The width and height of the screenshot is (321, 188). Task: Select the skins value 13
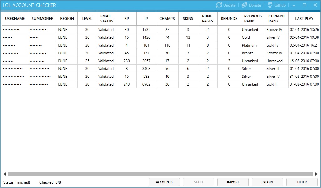point(188,37)
